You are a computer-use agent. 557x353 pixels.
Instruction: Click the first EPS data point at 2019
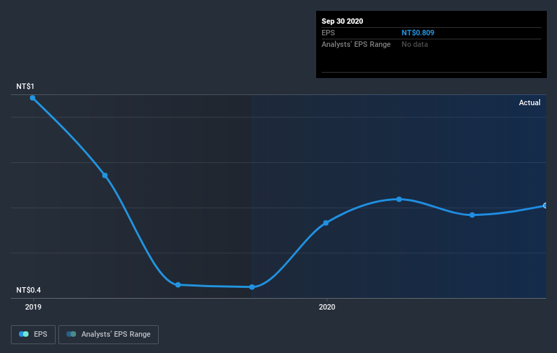point(33,98)
